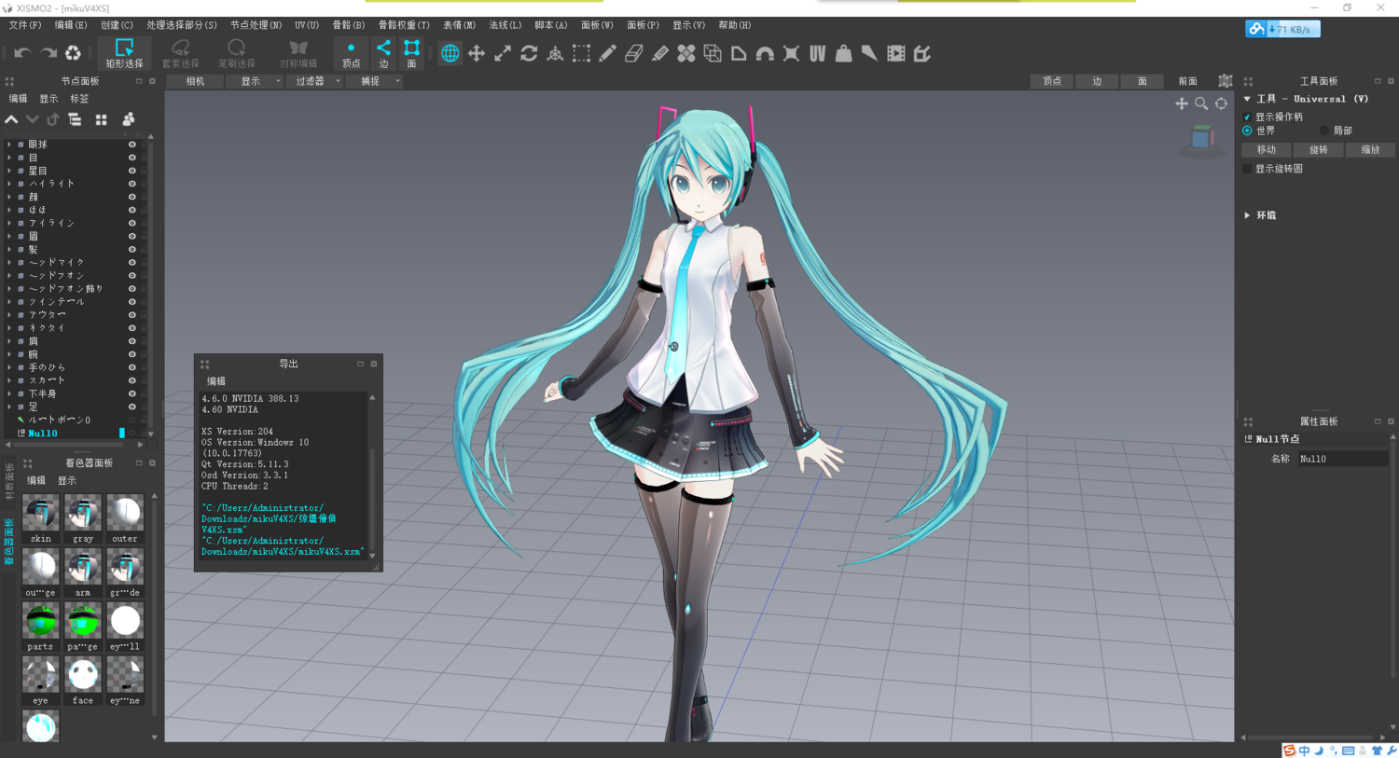Switch to 顶点 vertex selection mode
Viewport: 1399px width, 758px height.
point(351,53)
